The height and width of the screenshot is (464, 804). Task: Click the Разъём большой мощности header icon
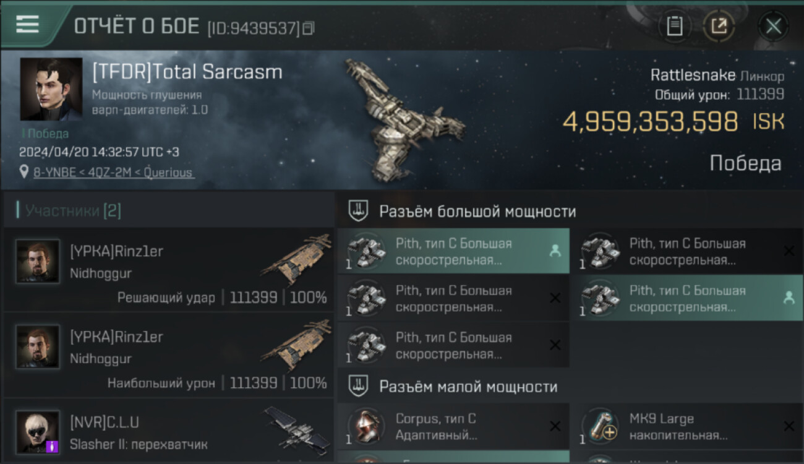tap(358, 211)
